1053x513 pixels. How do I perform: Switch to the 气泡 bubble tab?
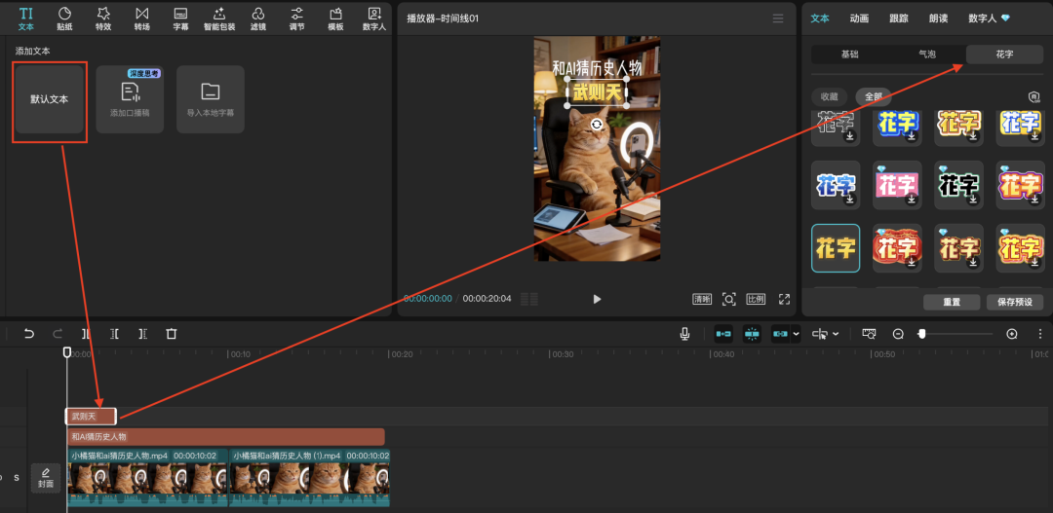click(x=927, y=55)
